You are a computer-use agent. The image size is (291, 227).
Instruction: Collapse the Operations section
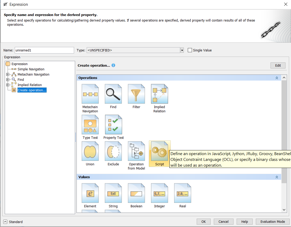[x=277, y=78]
